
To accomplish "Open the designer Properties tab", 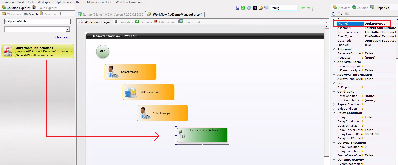I will [x=124, y=22].
